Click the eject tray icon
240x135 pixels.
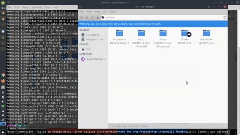pos(3,93)
